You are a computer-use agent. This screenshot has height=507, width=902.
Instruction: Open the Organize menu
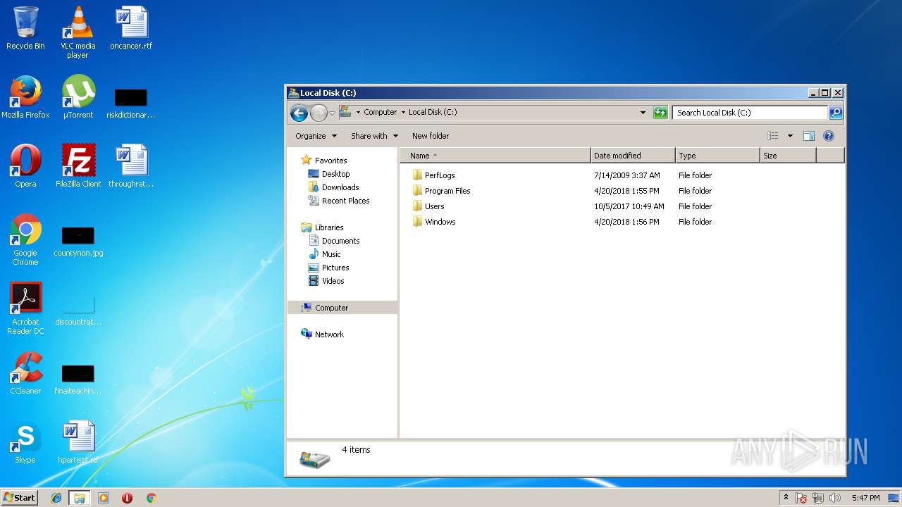[316, 136]
